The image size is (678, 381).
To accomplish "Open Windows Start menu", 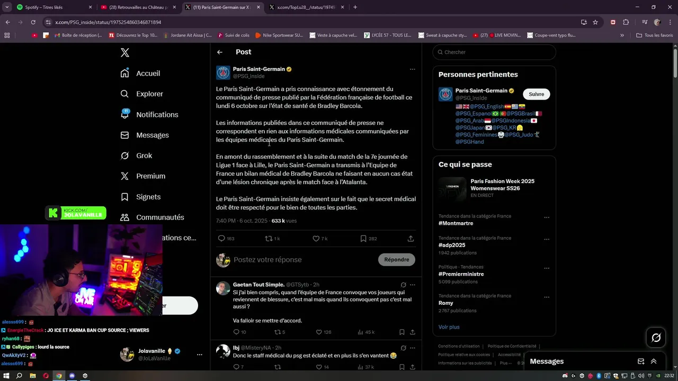I will [x=6, y=376].
